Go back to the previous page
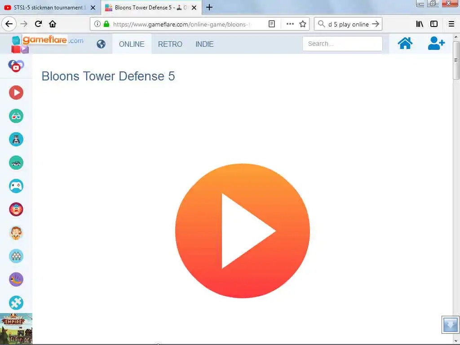This screenshot has width=460, height=345. pos(9,24)
